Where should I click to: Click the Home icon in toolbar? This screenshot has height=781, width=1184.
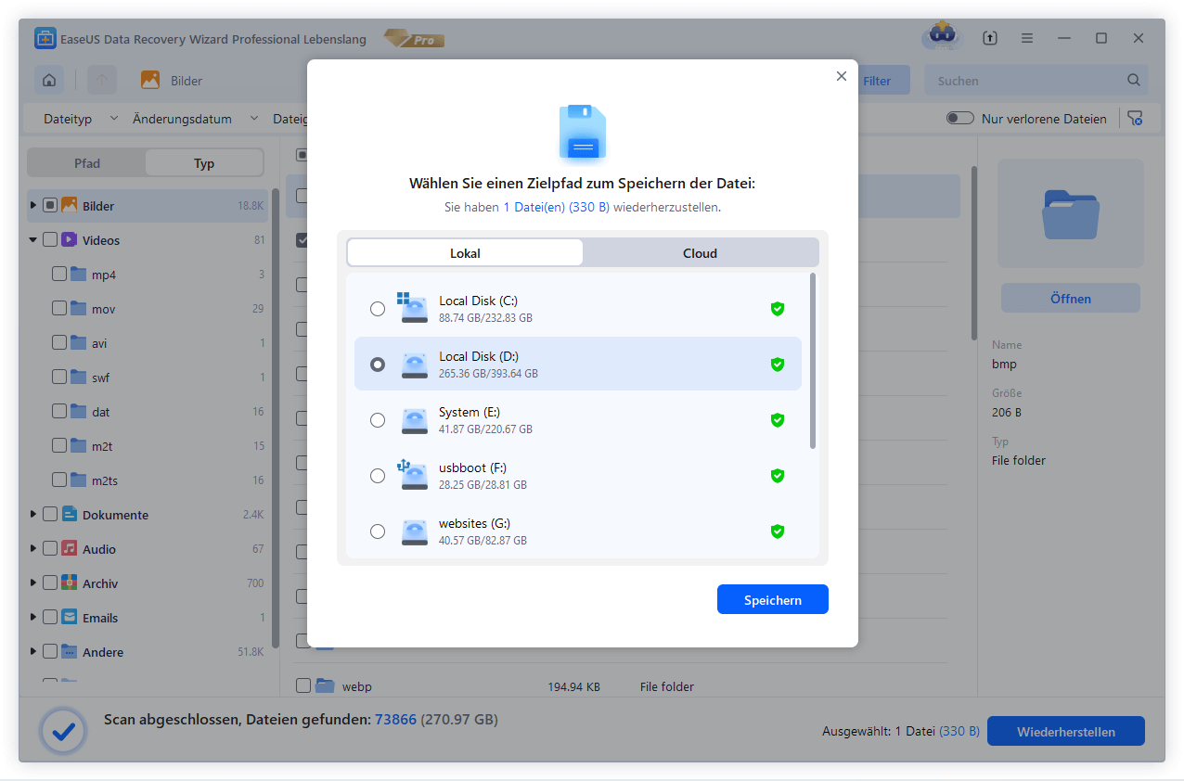(x=49, y=80)
